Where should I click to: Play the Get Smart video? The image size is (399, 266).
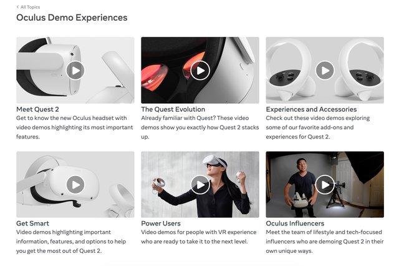coord(75,184)
